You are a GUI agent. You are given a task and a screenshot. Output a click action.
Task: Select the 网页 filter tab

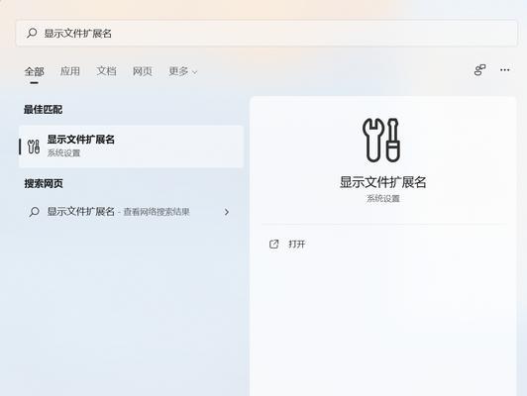pos(143,71)
